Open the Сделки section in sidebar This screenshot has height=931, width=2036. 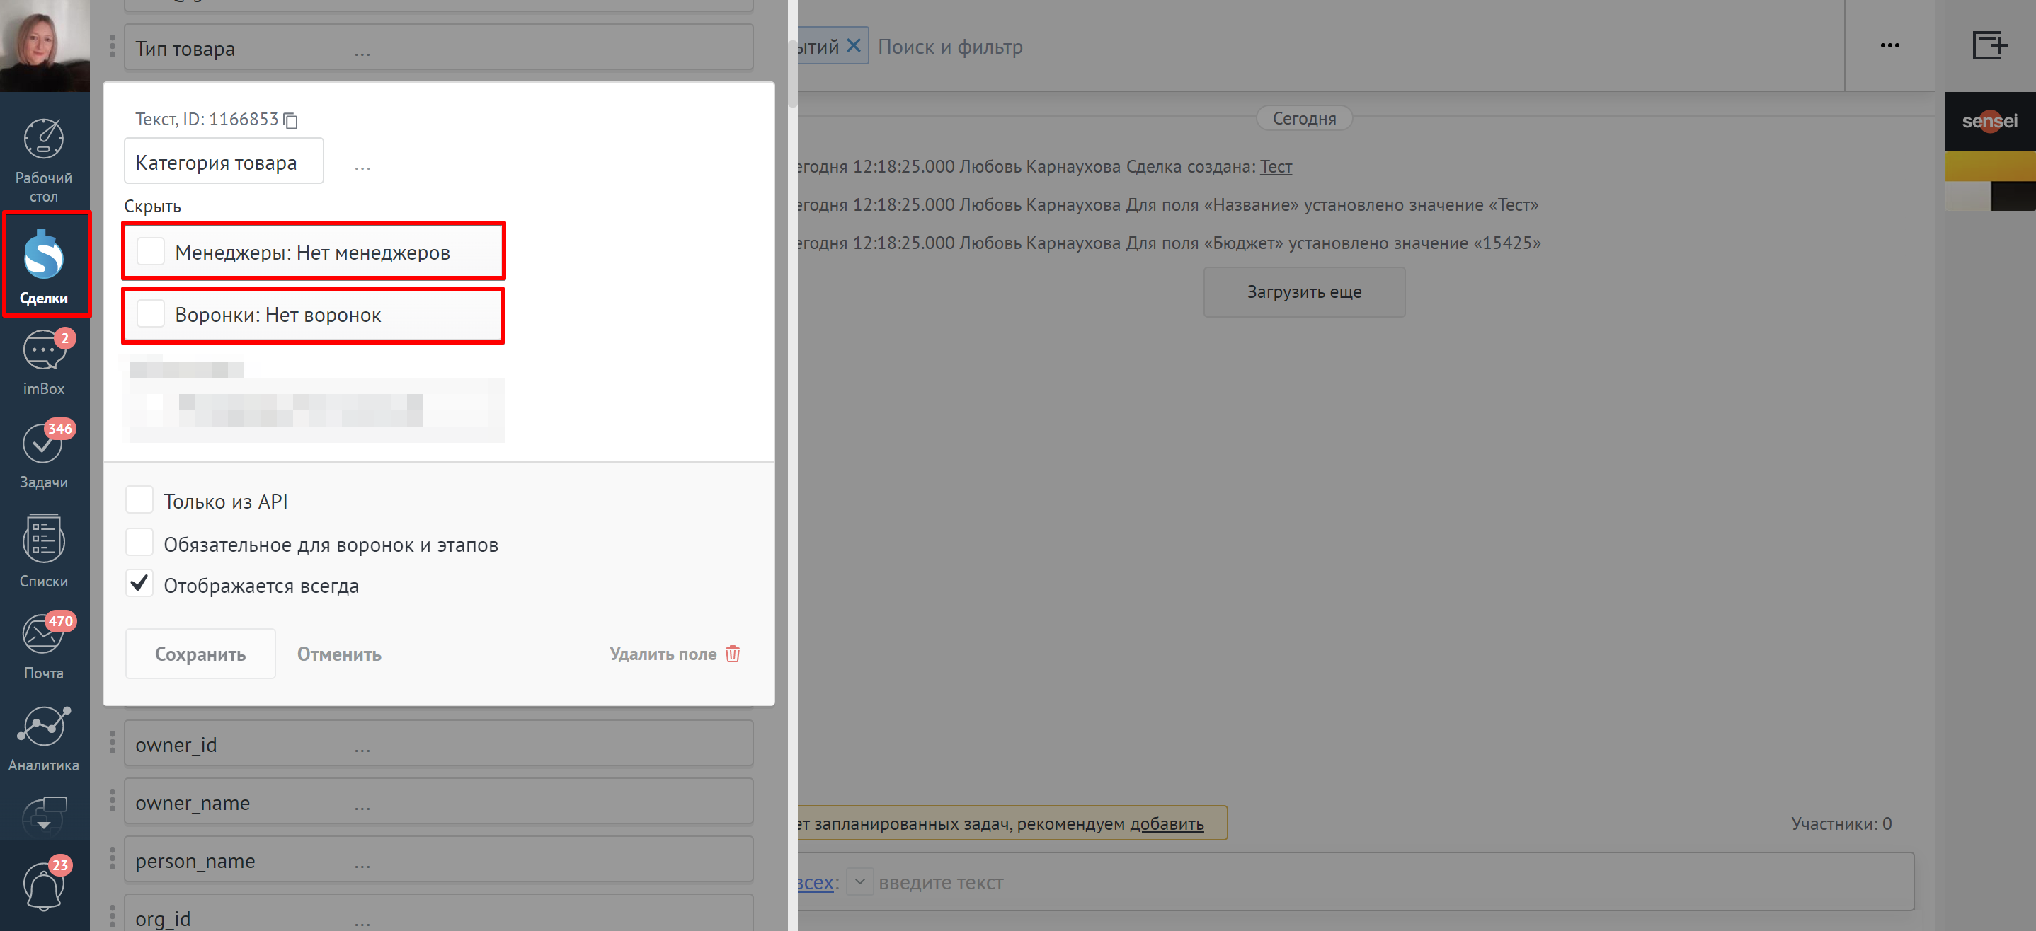coord(43,266)
